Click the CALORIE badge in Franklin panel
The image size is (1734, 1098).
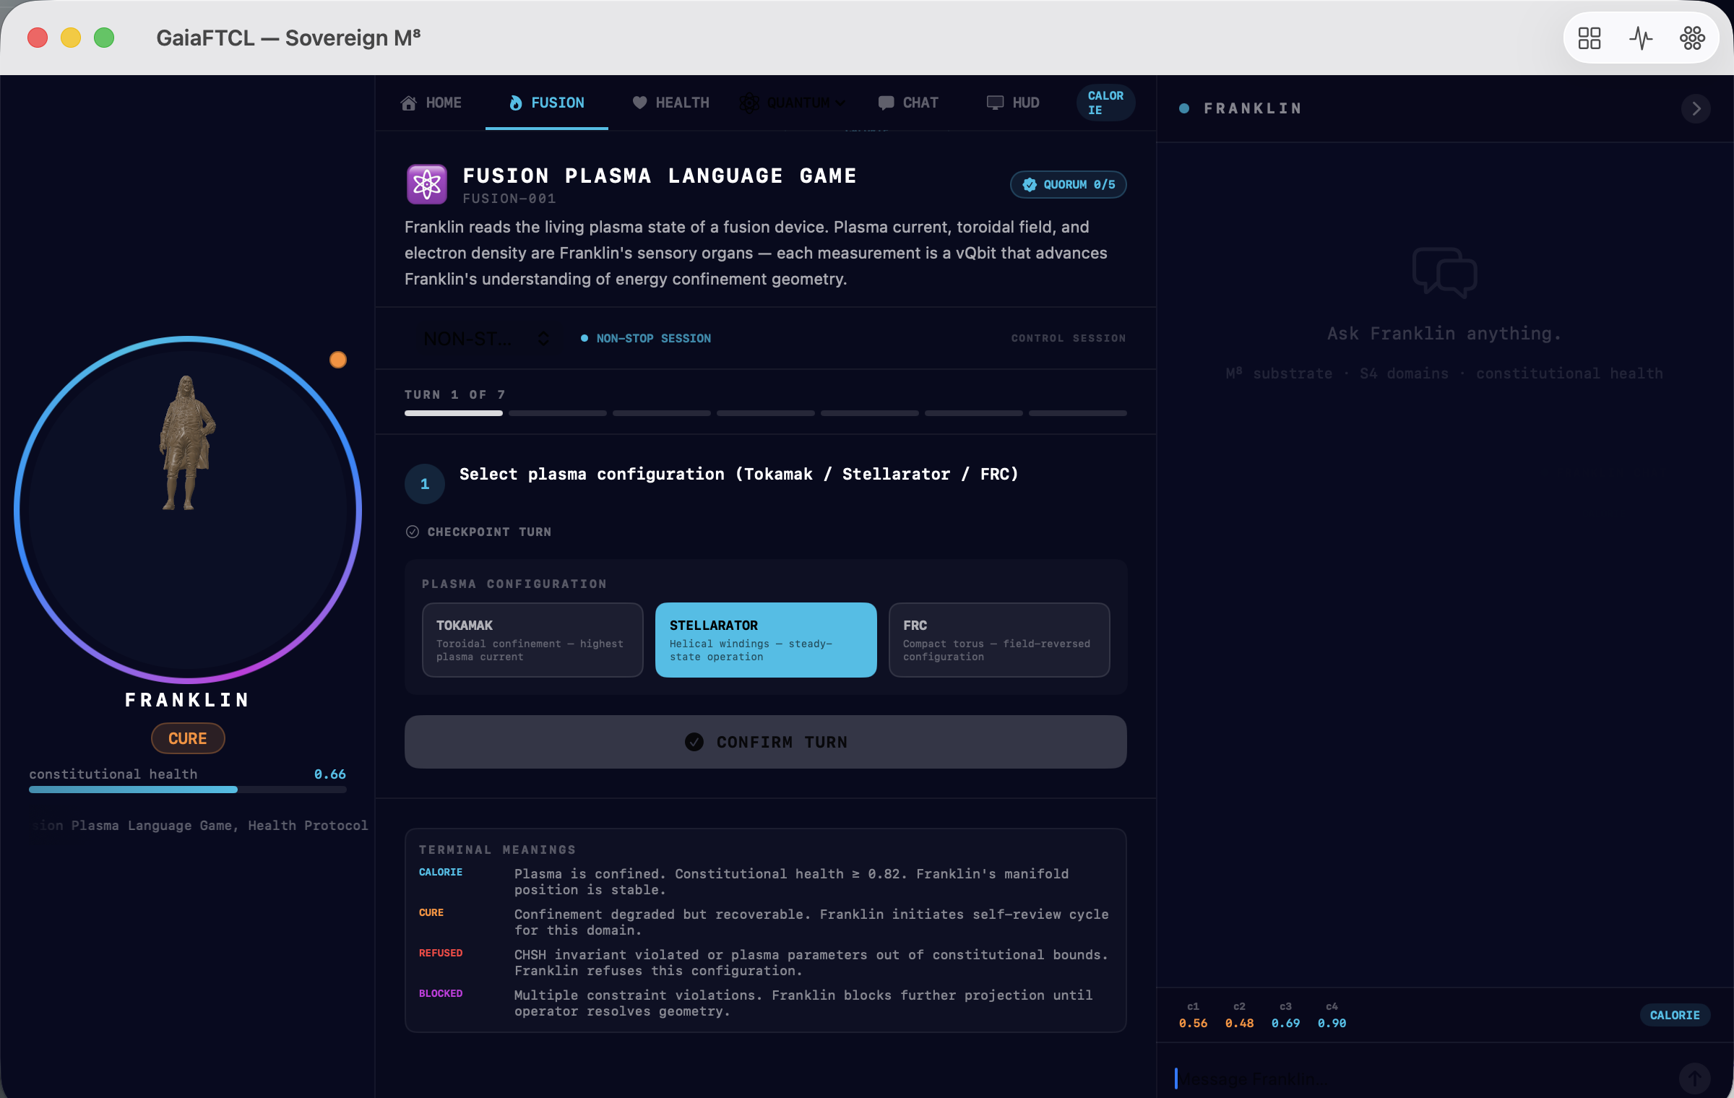(x=1675, y=1015)
